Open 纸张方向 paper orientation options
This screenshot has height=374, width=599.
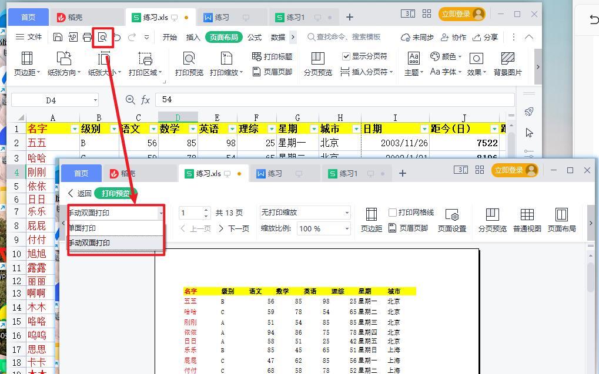pyautogui.click(x=64, y=64)
